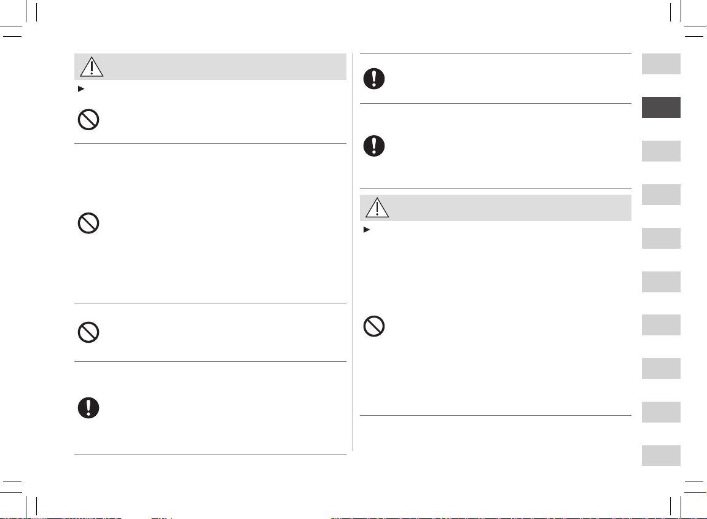Switch to the last side tab at bottom
707x519 pixels.
click(661, 455)
